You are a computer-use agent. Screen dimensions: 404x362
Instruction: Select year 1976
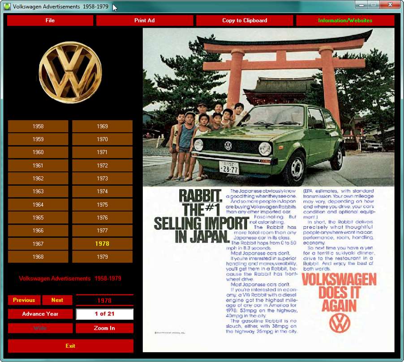click(x=102, y=218)
